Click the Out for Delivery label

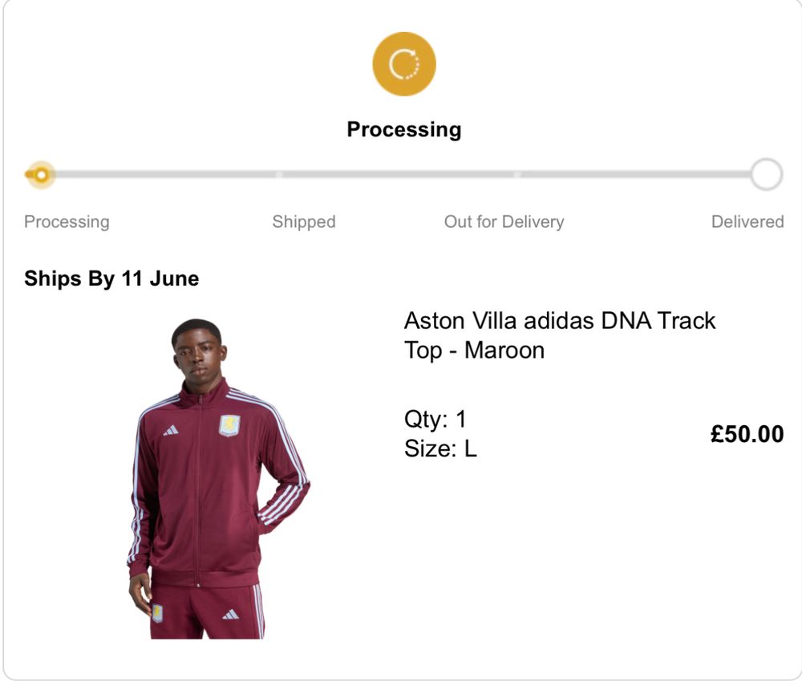point(504,221)
